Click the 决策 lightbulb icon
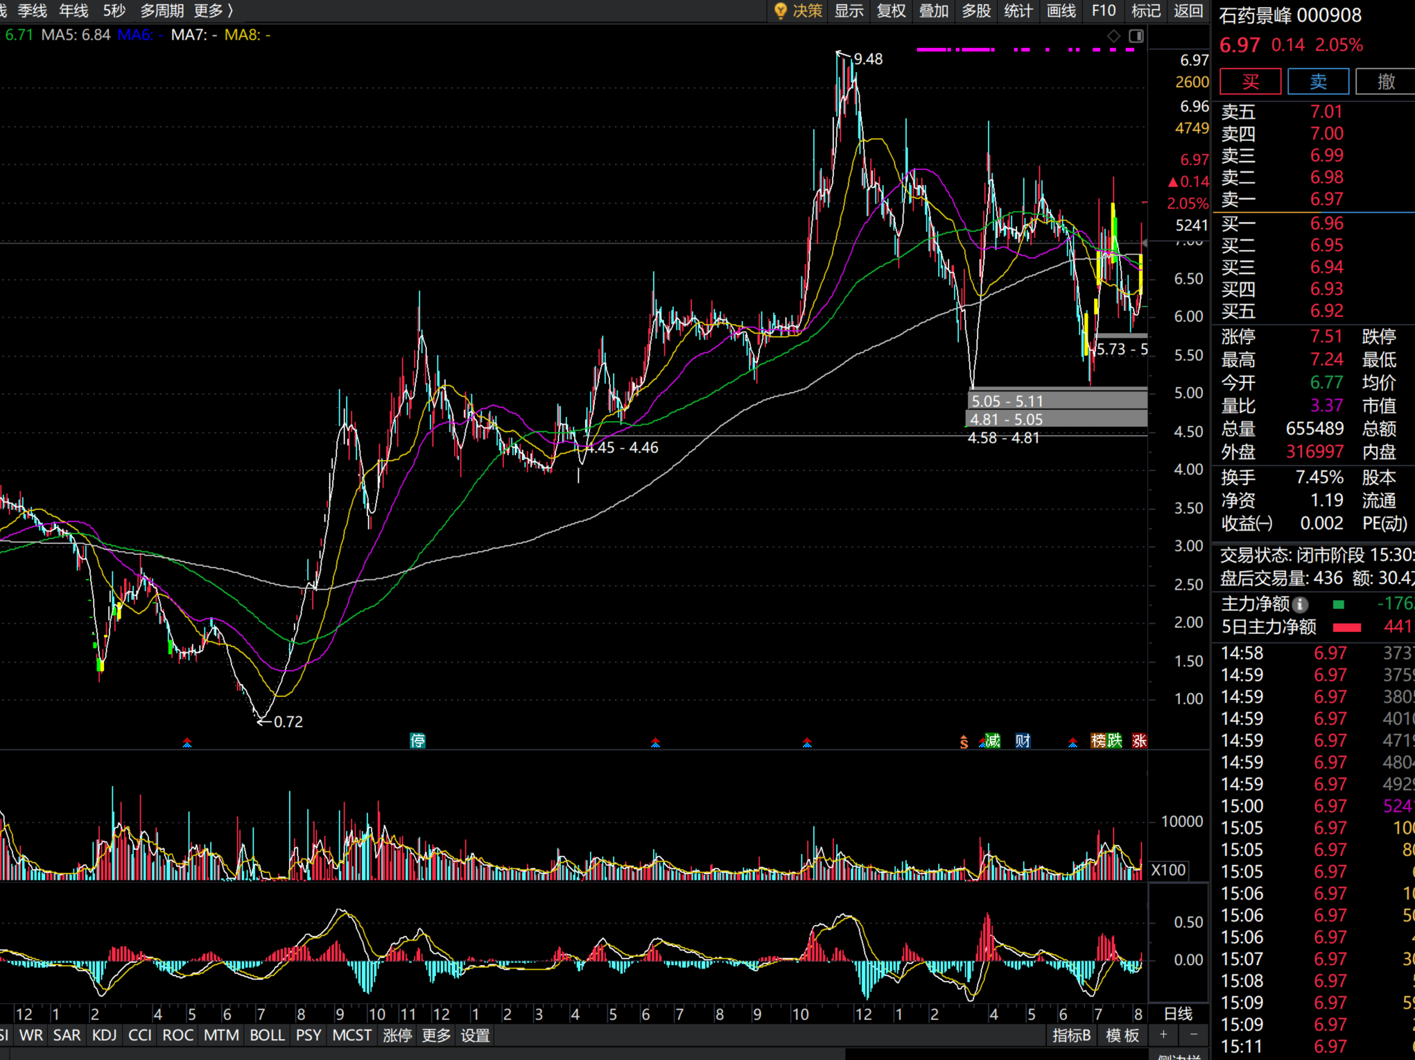This screenshot has height=1060, width=1415. 780,11
